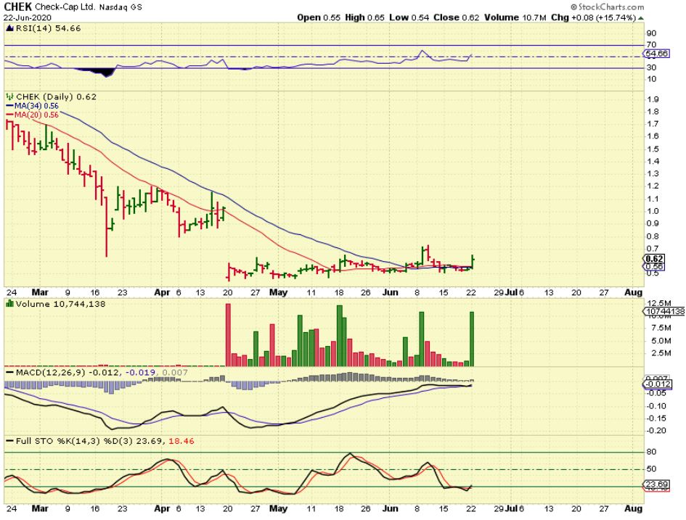The image size is (686, 520).
Task: Click the last green price bar at Jun 22
Action: point(473,262)
